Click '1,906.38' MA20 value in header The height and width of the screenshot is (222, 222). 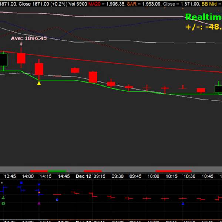click(115, 4)
